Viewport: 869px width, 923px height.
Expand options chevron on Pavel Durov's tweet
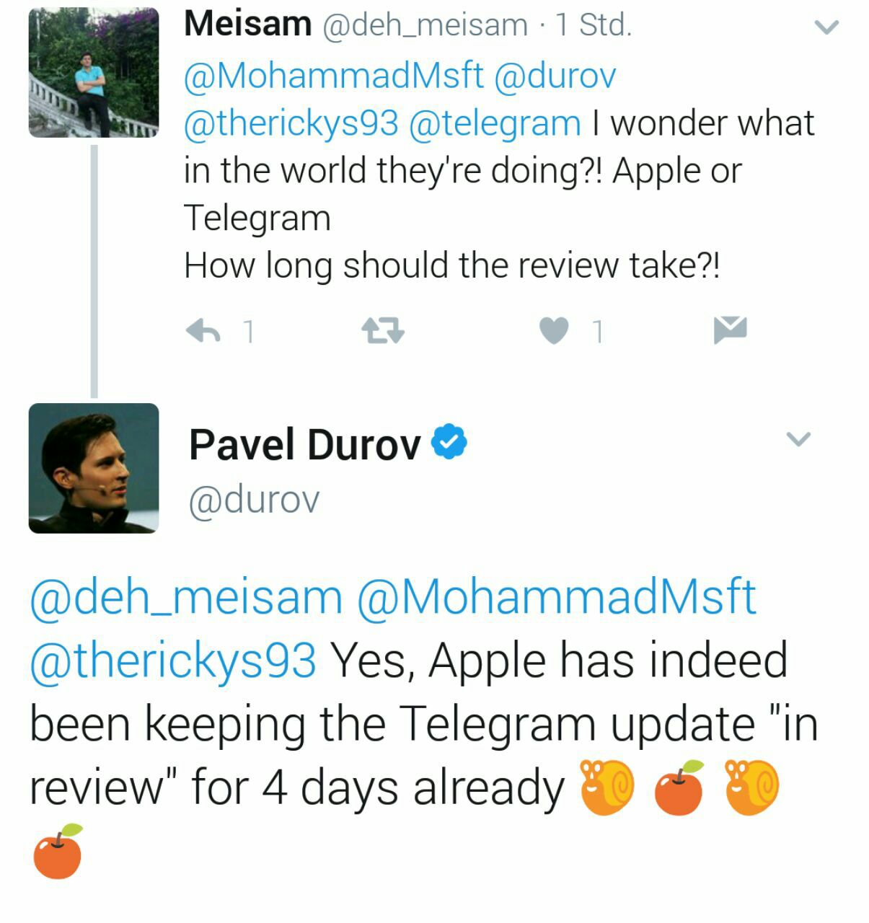(x=798, y=438)
